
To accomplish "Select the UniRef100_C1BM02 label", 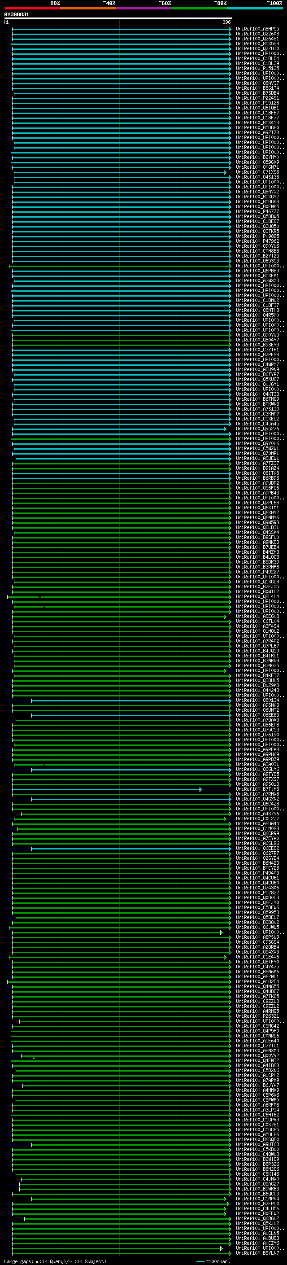I will 257,301.
